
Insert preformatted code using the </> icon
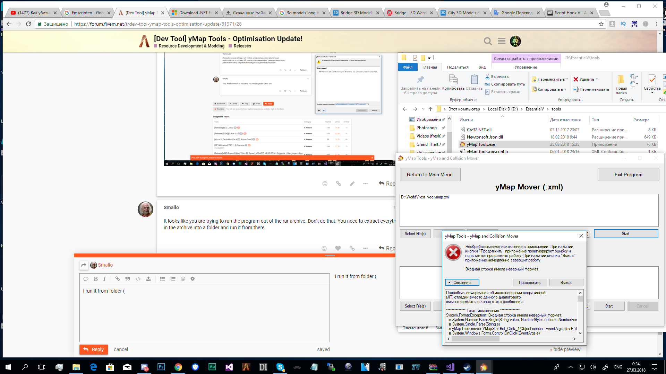(x=138, y=279)
